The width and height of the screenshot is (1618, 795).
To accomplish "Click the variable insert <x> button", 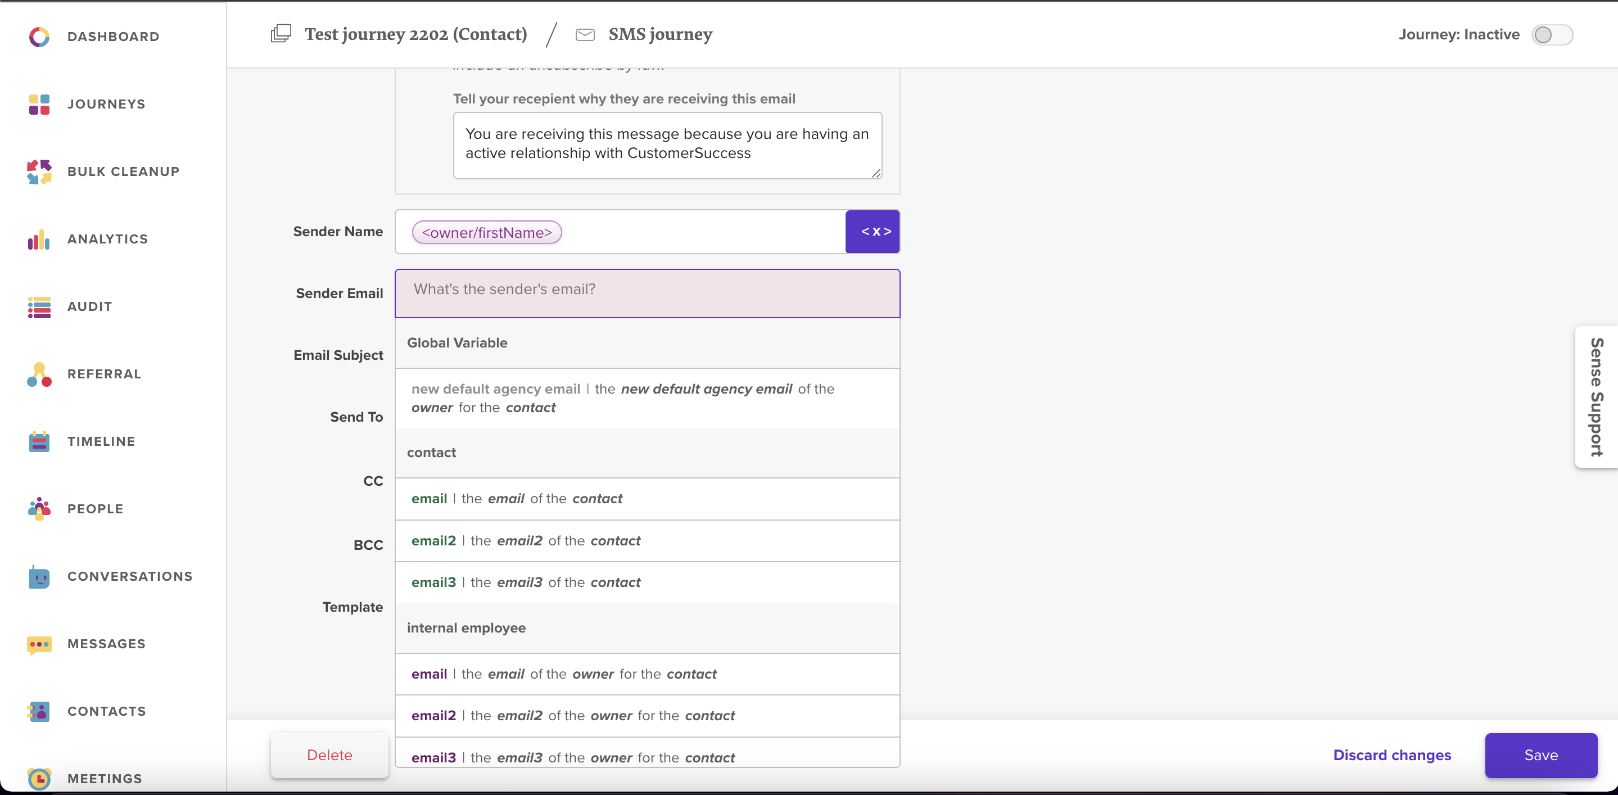I will pos(873,231).
